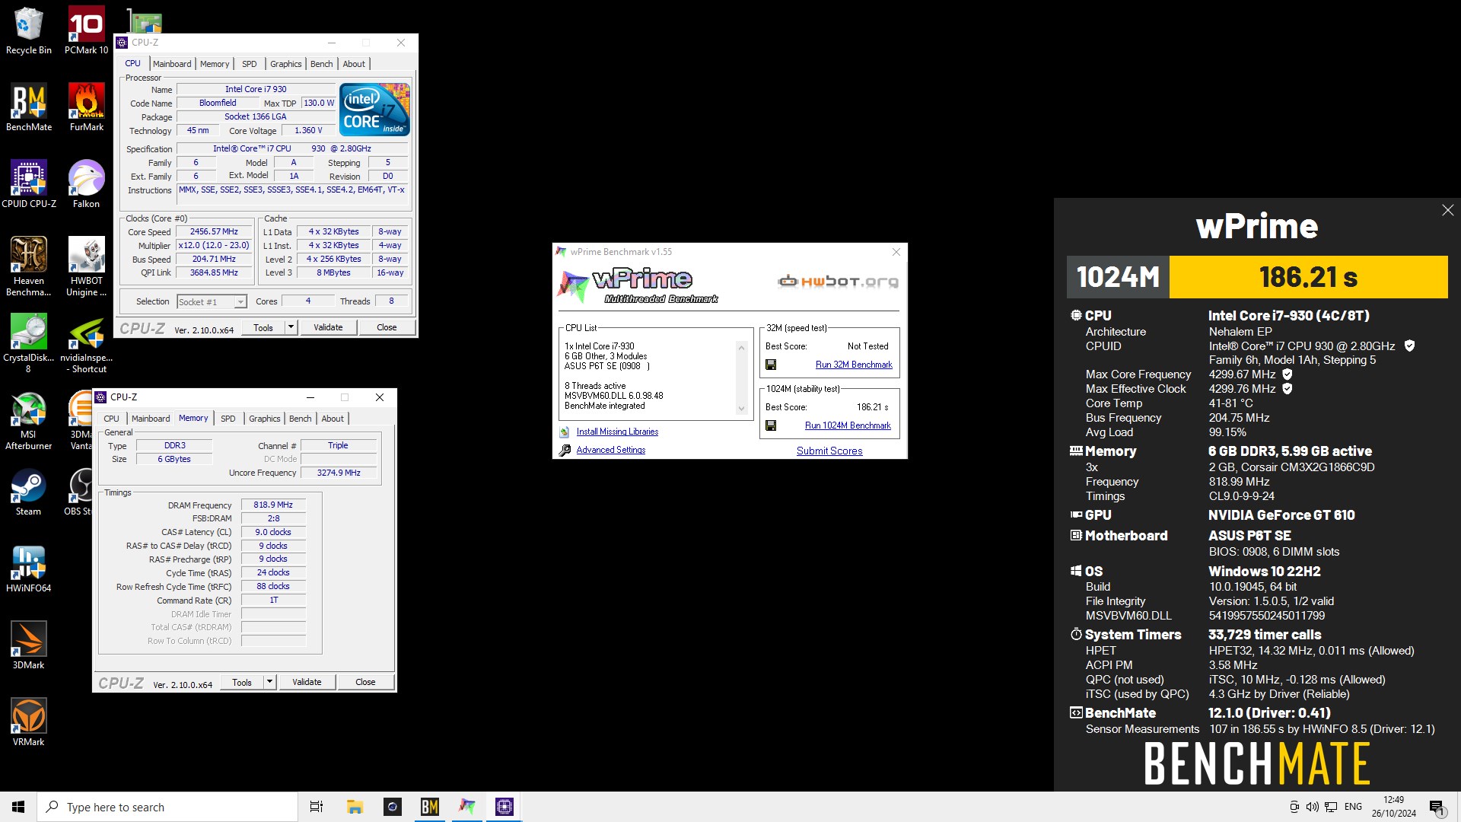This screenshot has height=822, width=1461.
Task: Click the 'Intel Core i7 930' name field
Action: click(x=256, y=89)
